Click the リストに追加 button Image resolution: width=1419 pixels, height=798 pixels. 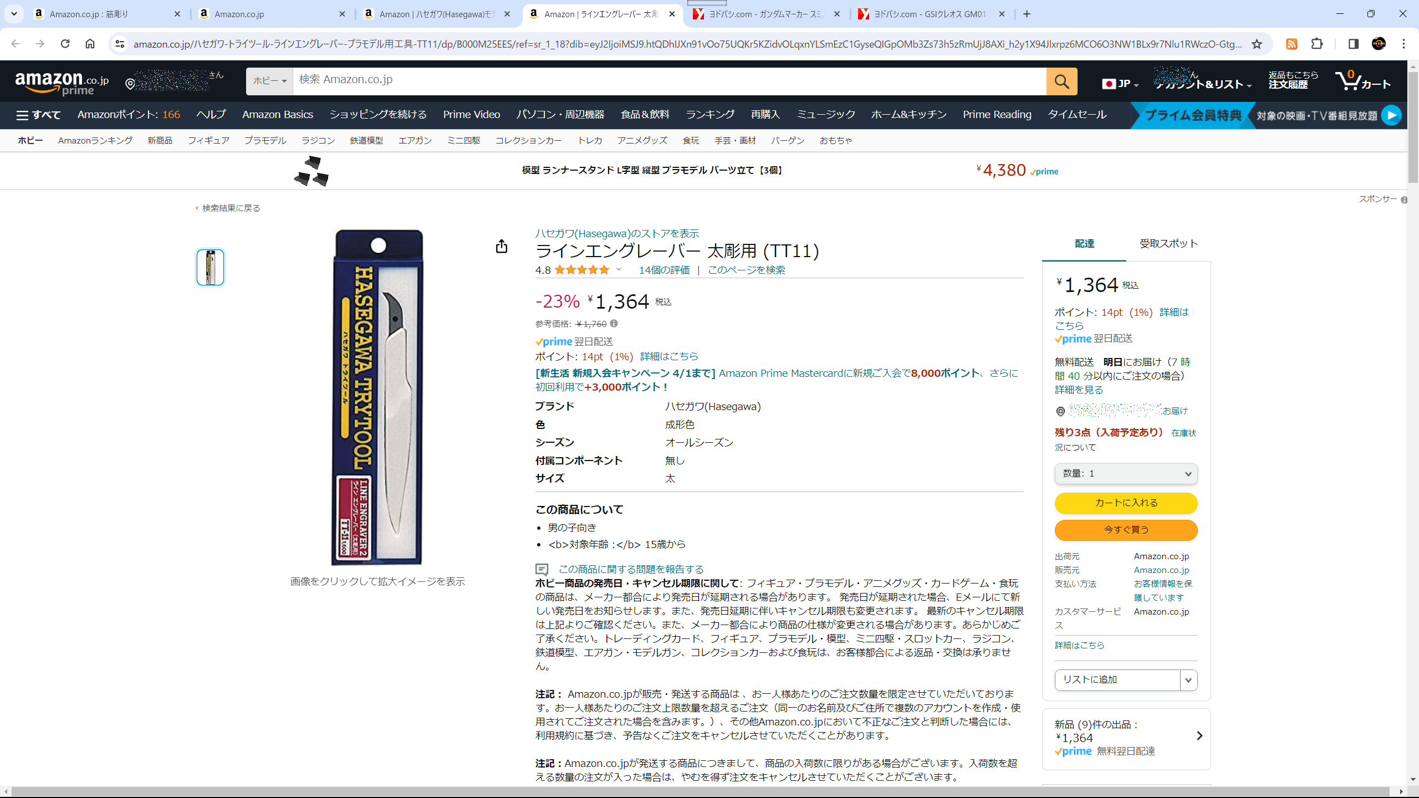click(x=1117, y=680)
